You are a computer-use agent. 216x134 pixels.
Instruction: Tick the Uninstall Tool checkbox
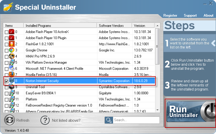click(x=6, y=87)
